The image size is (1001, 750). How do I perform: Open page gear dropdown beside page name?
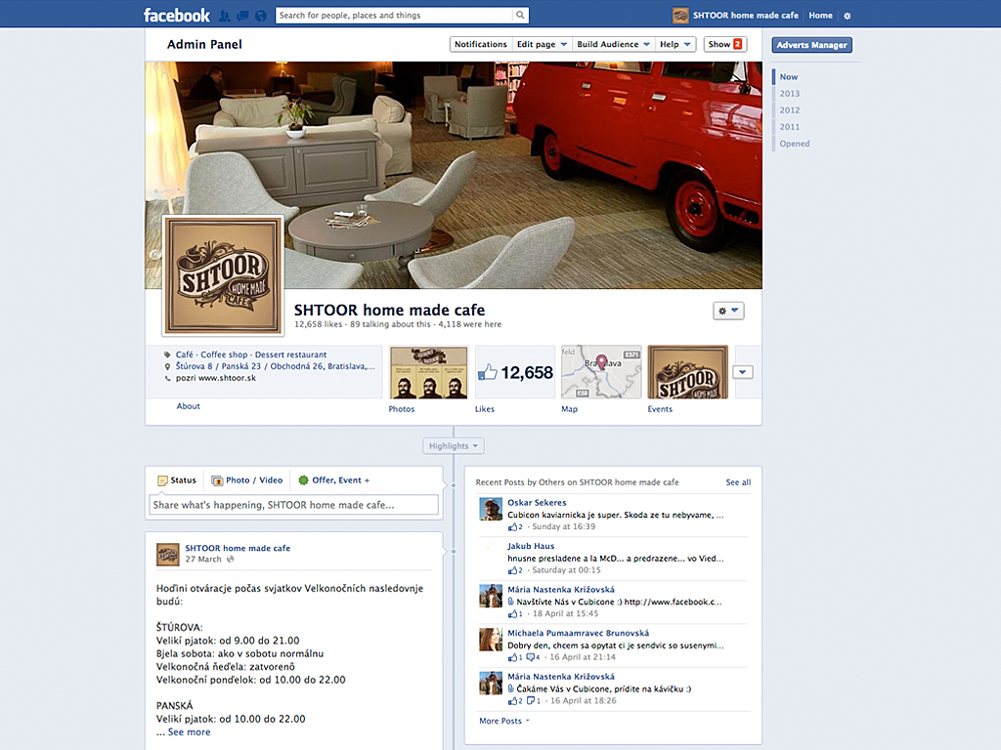[x=728, y=311]
